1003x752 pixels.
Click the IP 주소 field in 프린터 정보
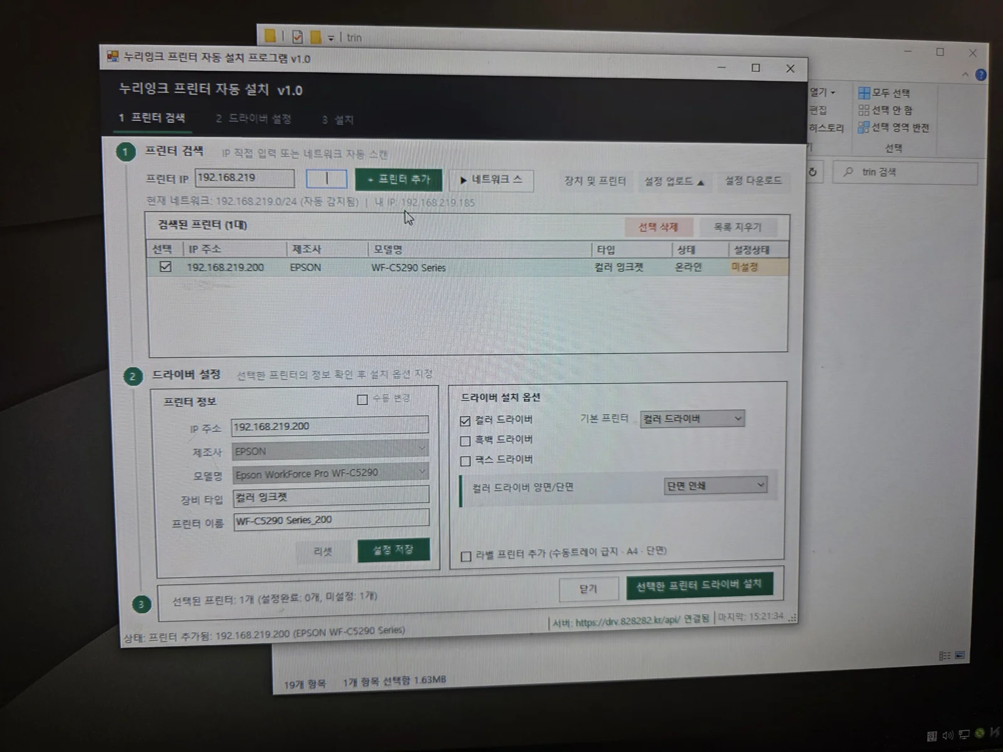(330, 426)
